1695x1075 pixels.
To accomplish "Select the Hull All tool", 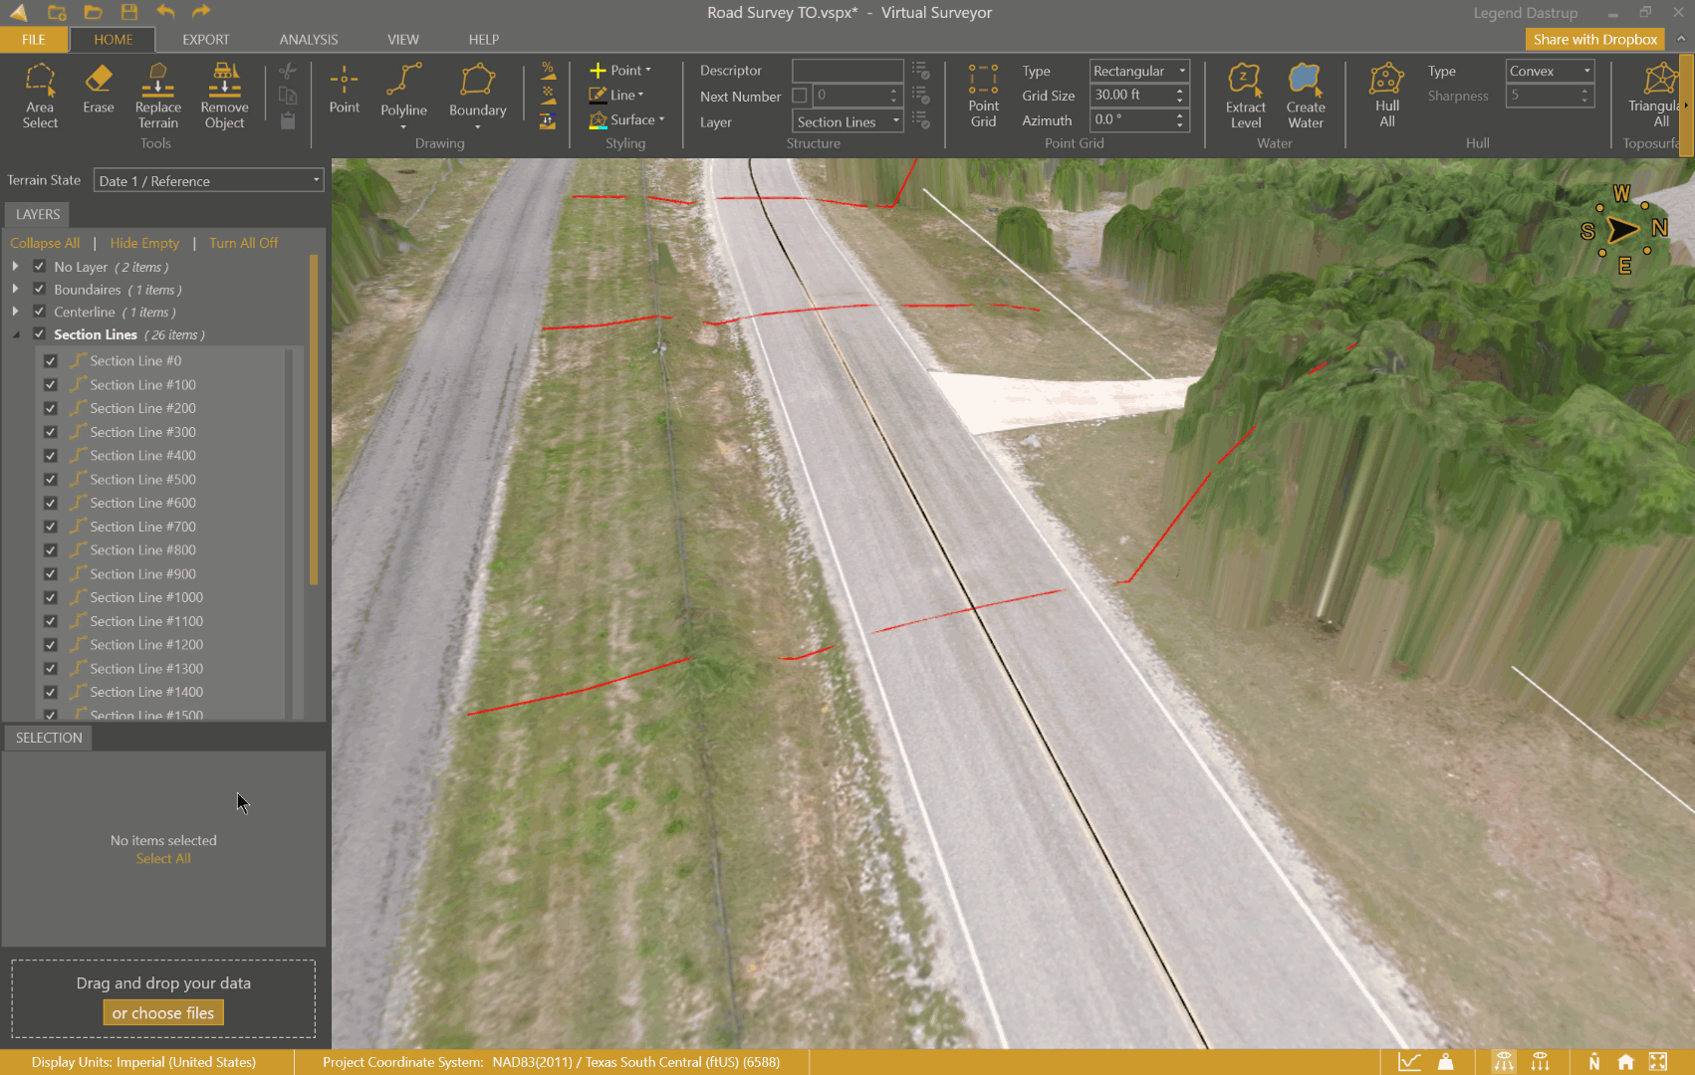I will pos(1386,96).
